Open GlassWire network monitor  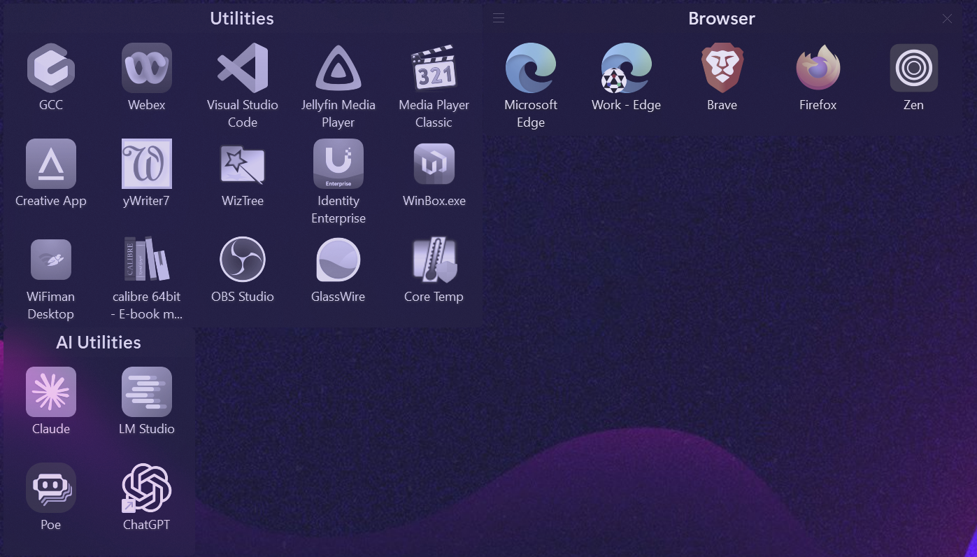click(x=338, y=260)
